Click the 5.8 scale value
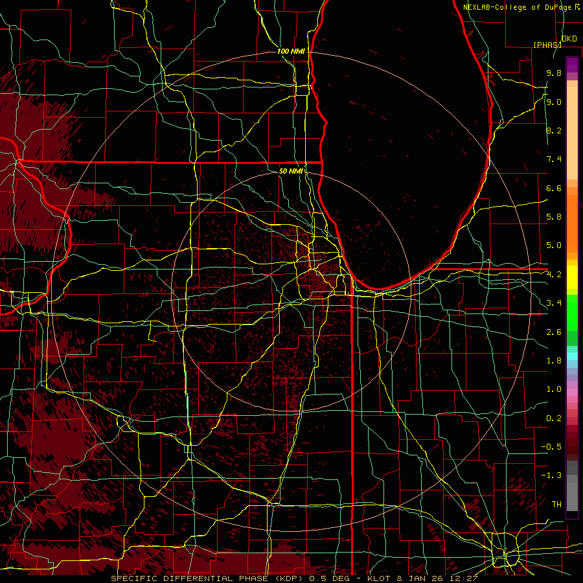Image resolution: width=583 pixels, height=583 pixels. point(554,217)
